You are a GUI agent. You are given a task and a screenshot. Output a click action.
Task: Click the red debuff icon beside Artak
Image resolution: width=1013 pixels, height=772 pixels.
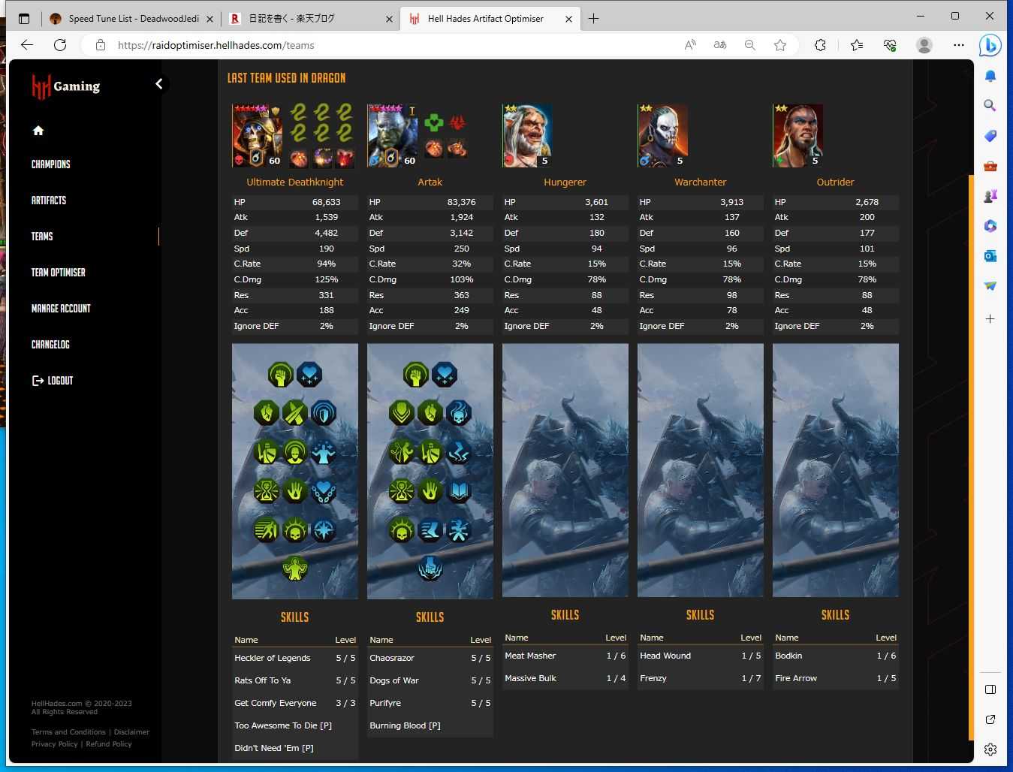pyautogui.click(x=457, y=122)
